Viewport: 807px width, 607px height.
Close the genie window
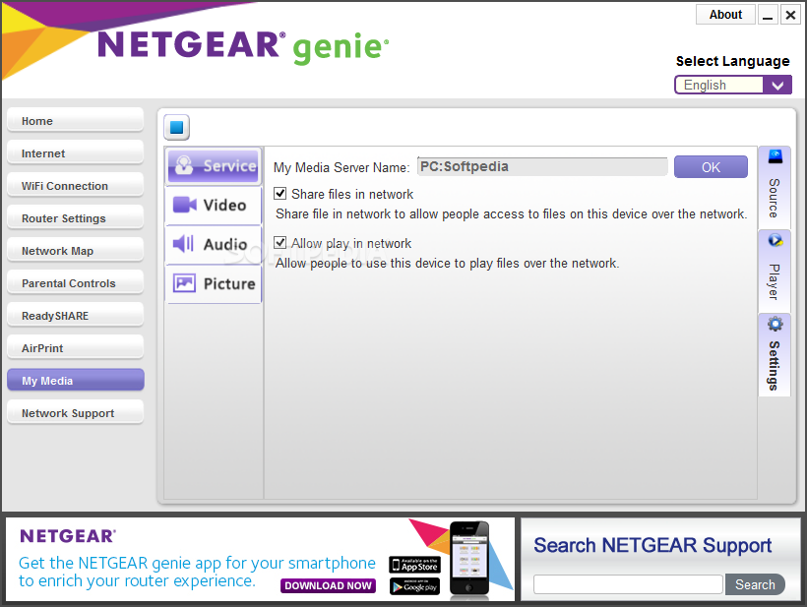pyautogui.click(x=790, y=15)
